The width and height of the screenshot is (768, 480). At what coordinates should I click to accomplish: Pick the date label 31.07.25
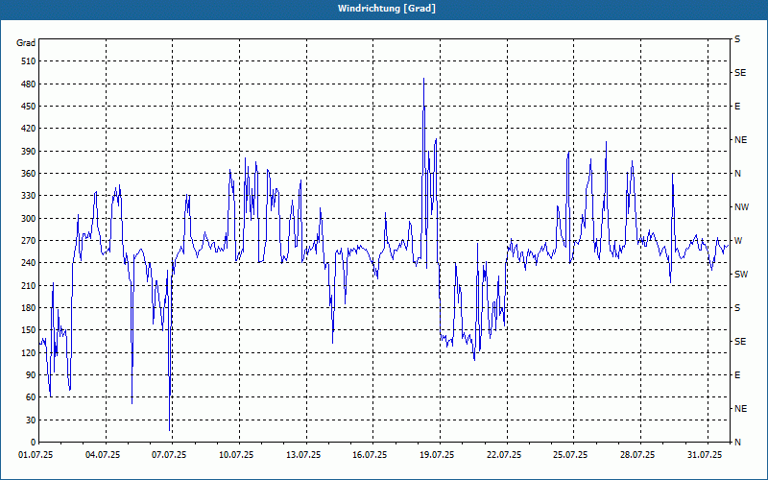[705, 455]
